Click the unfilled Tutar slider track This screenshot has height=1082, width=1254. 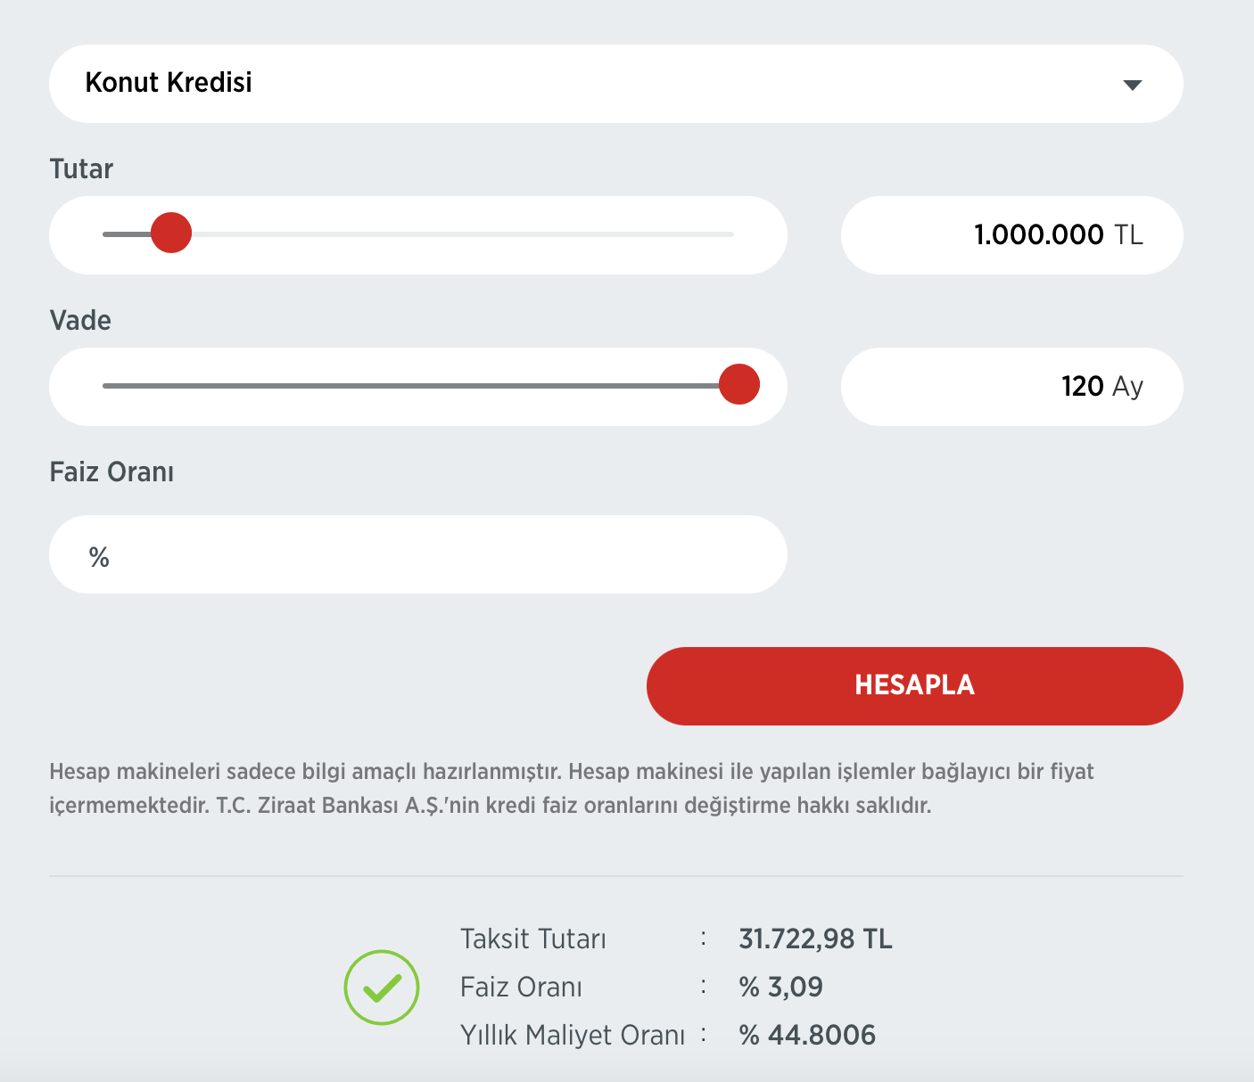[x=464, y=234]
